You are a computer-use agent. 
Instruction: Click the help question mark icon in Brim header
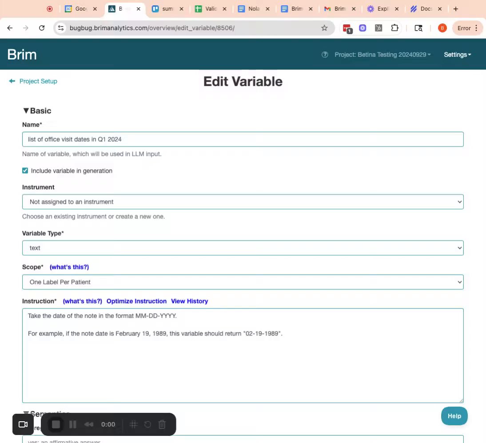click(x=324, y=55)
